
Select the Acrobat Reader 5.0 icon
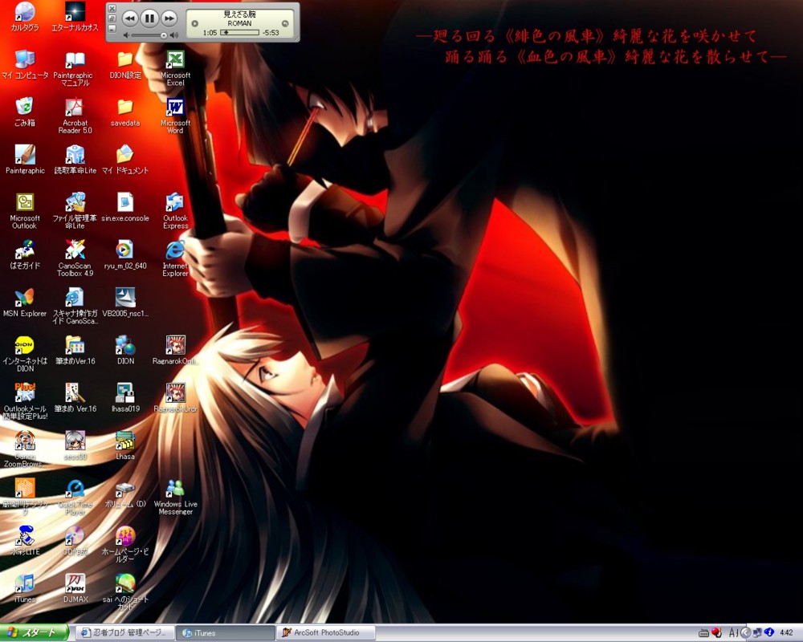pos(75,116)
